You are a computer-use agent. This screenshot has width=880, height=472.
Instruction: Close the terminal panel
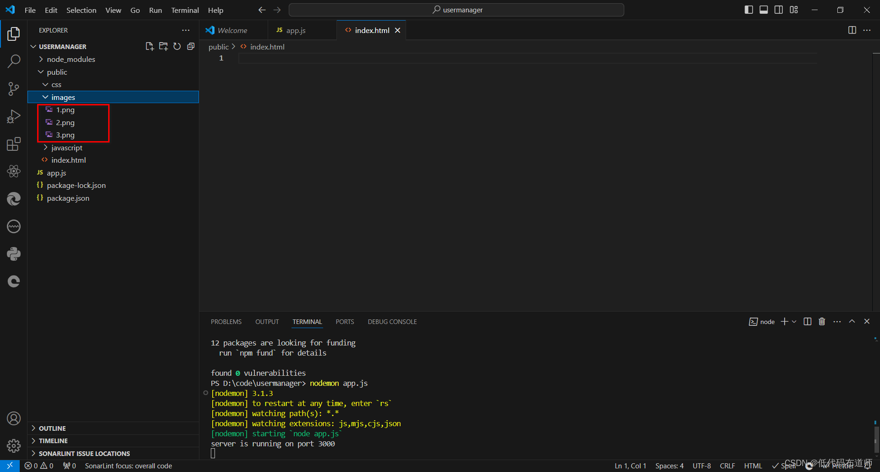[x=867, y=322]
